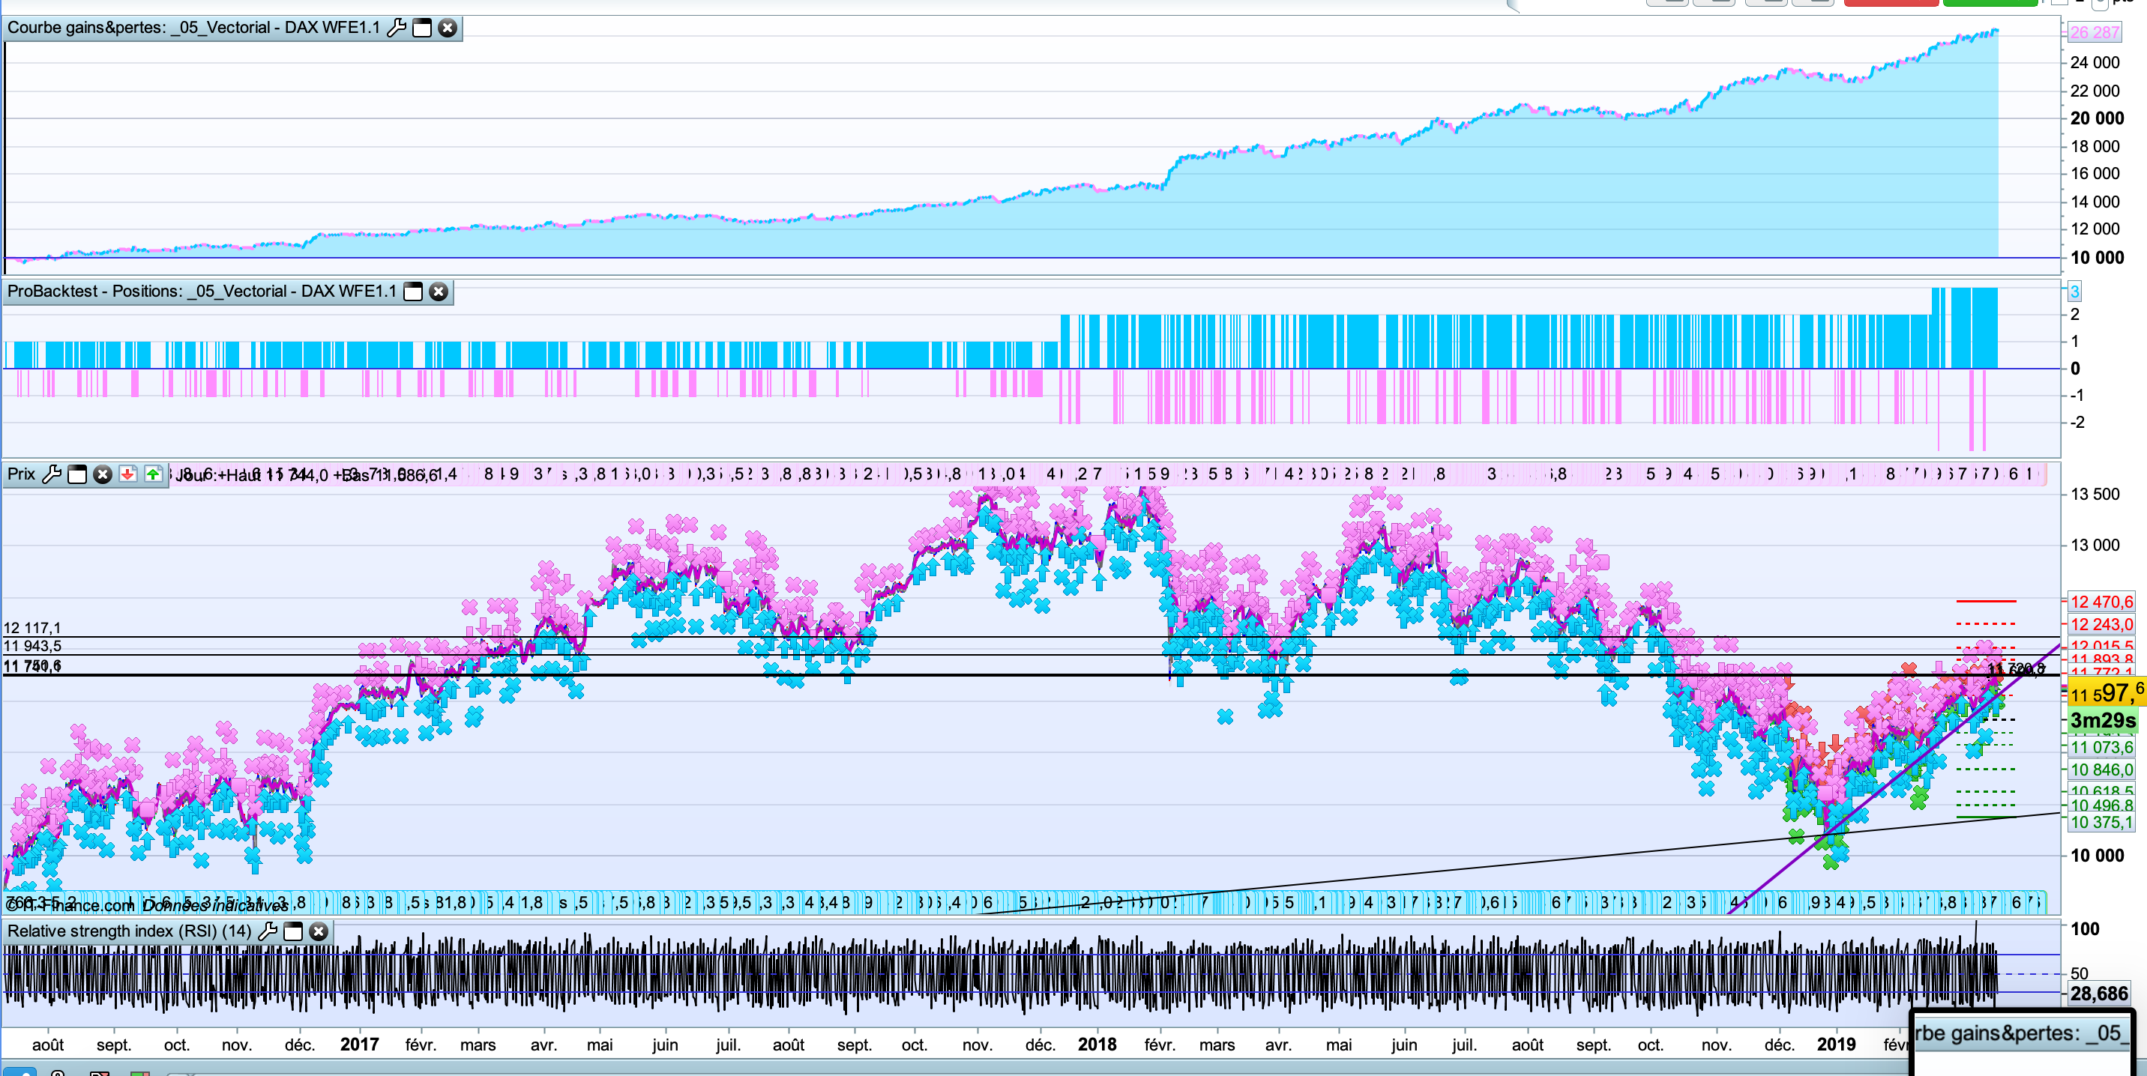Screen dimensions: 2147x1076
Task: Click the 2018 year marker on time axis
Action: [x=1096, y=1045]
